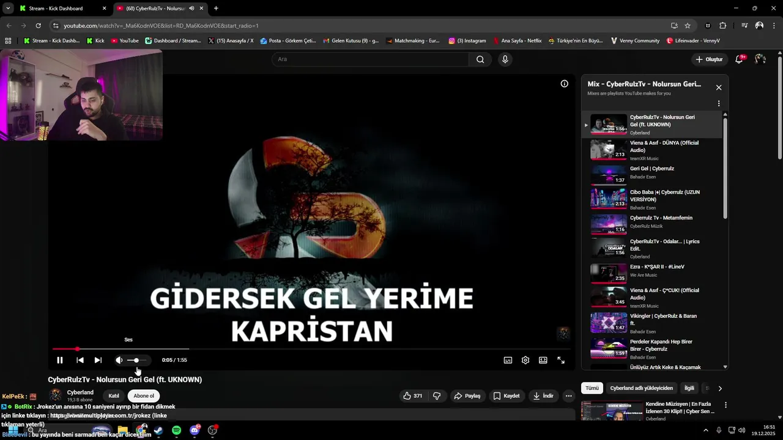Open the Cyberland channel avatar

[x=56, y=395]
